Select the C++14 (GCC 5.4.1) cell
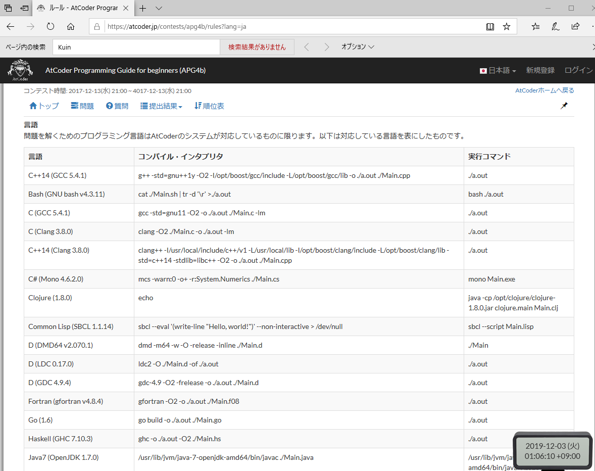The image size is (595, 471). click(x=79, y=175)
